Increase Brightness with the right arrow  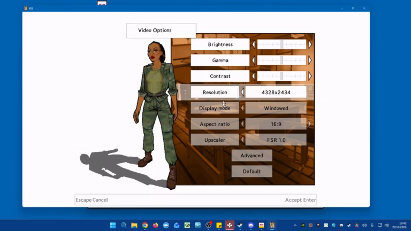tap(310, 44)
